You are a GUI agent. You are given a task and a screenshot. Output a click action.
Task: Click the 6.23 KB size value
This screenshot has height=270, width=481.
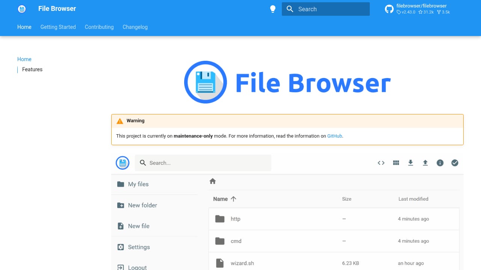click(351, 263)
